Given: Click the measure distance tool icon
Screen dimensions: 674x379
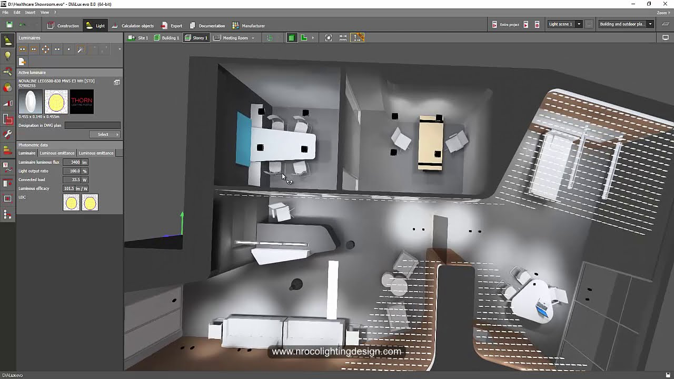Looking at the screenshot, I should 343,38.
